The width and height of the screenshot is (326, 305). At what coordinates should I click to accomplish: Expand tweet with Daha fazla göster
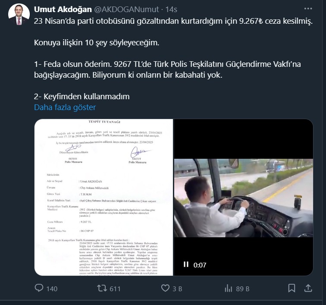(65, 107)
